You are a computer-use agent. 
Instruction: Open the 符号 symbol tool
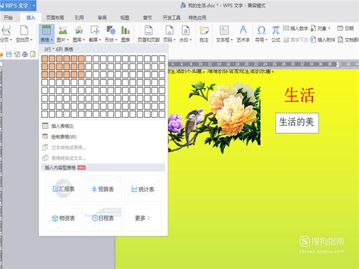[x=261, y=34]
